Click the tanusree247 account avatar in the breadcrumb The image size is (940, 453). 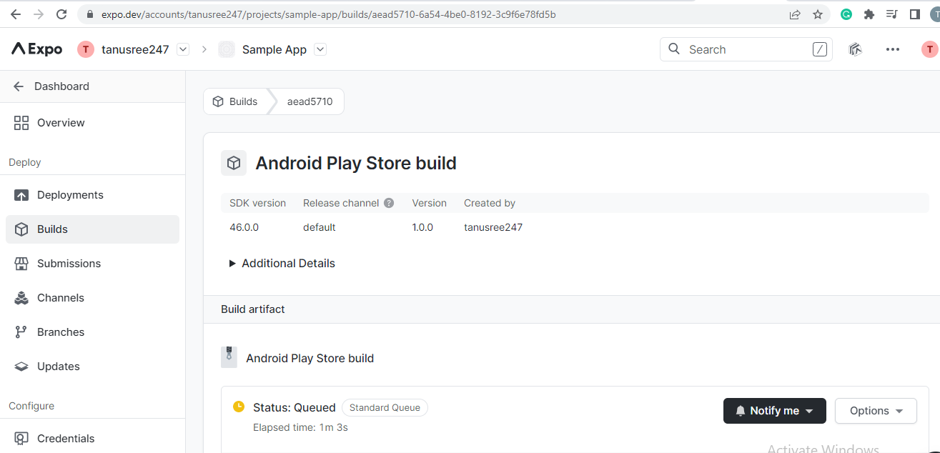pyautogui.click(x=86, y=49)
